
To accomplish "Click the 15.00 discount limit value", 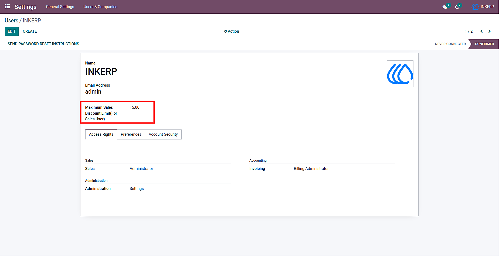I will [134, 107].
